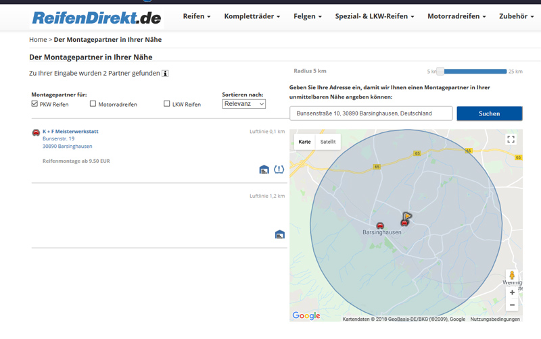Click the blue radius slider track
This screenshot has width=541, height=339.
pos(475,72)
